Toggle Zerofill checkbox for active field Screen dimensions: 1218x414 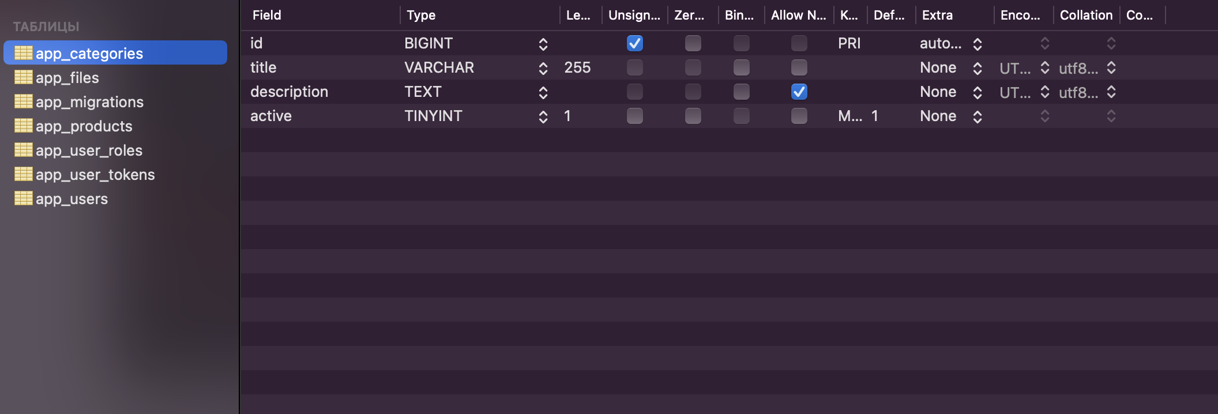693,116
